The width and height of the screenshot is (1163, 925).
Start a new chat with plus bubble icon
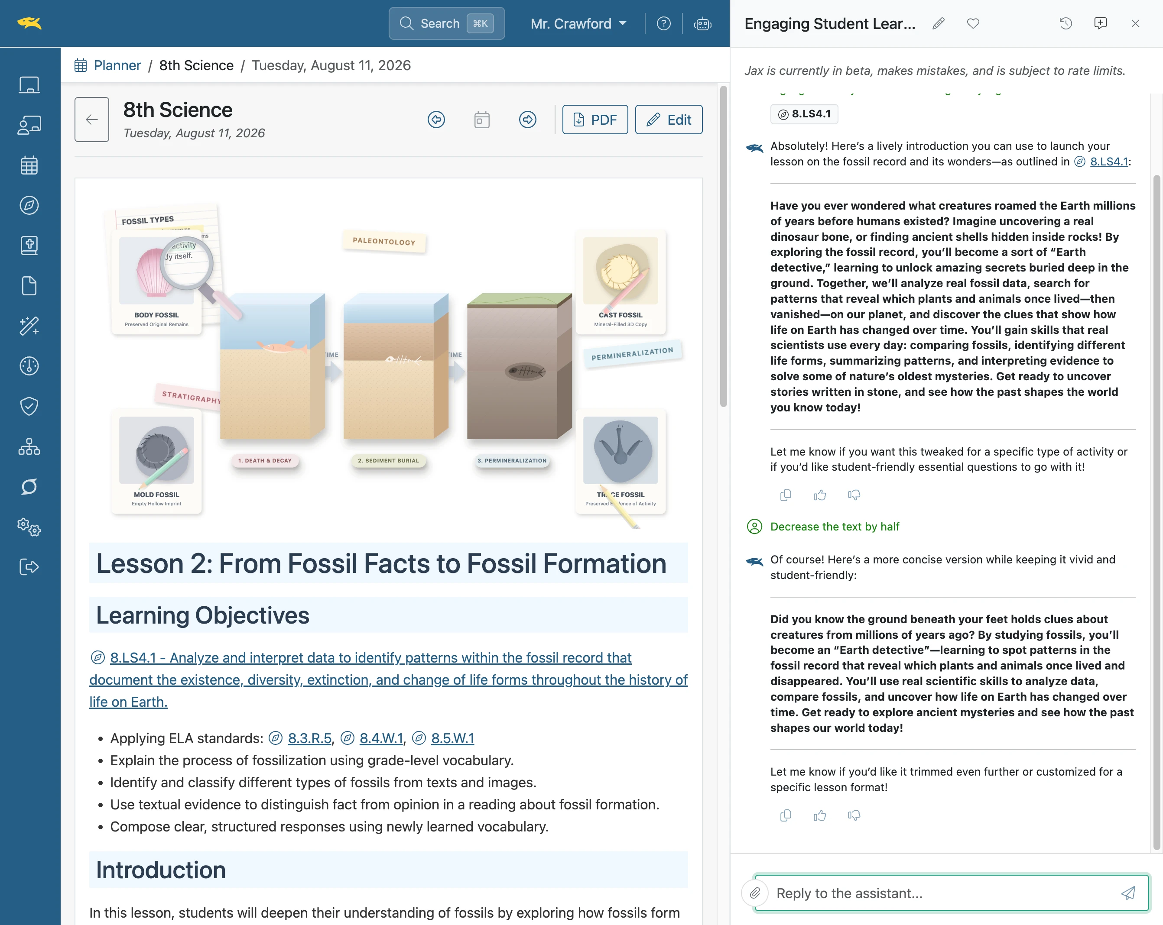[1101, 23]
